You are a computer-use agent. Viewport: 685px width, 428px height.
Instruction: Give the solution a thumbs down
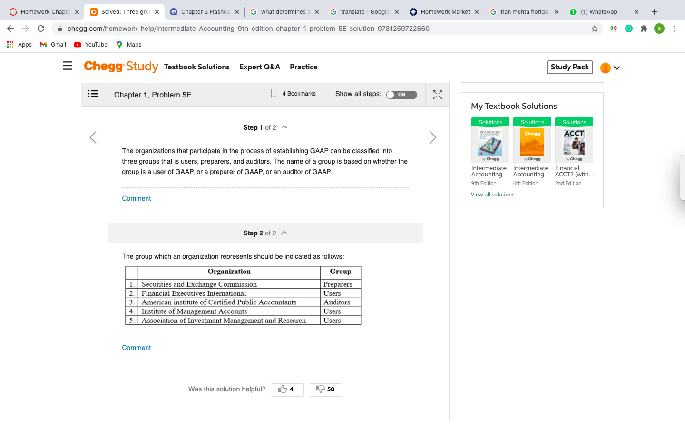click(x=325, y=389)
